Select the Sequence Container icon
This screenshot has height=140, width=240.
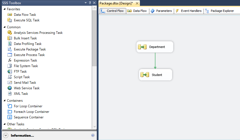tap(10, 117)
